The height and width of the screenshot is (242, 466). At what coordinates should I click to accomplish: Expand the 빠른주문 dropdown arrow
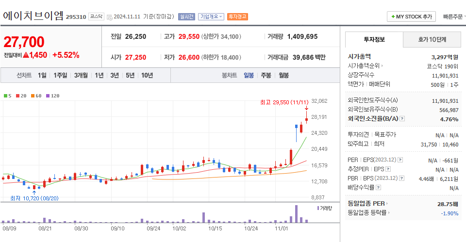(x=465, y=17)
